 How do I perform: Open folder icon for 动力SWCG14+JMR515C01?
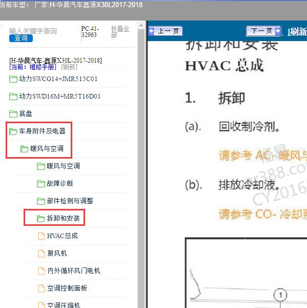pyautogui.click(x=13, y=79)
